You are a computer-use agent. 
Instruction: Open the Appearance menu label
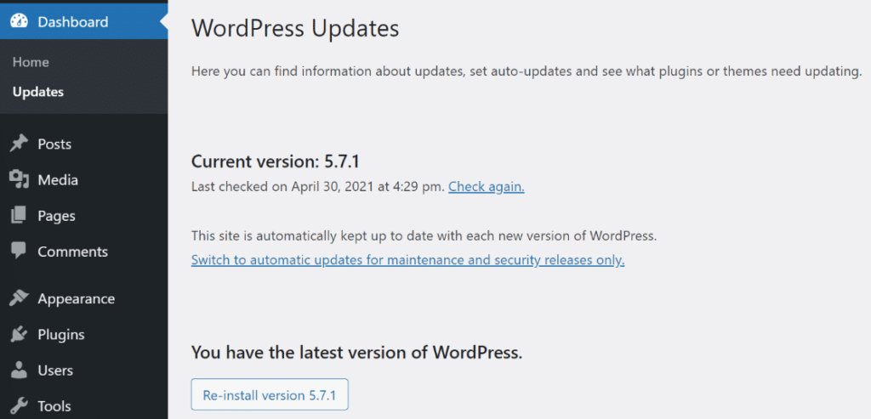click(76, 299)
